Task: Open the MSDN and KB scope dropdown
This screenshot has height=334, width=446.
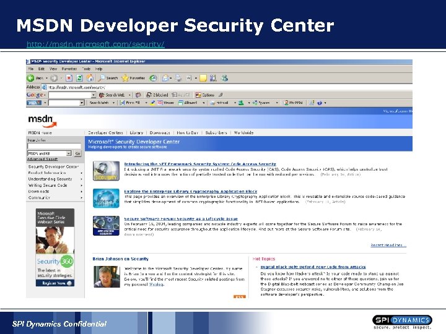Action: 69,153
